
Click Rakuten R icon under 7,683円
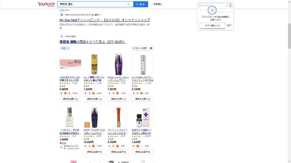tap(109, 93)
